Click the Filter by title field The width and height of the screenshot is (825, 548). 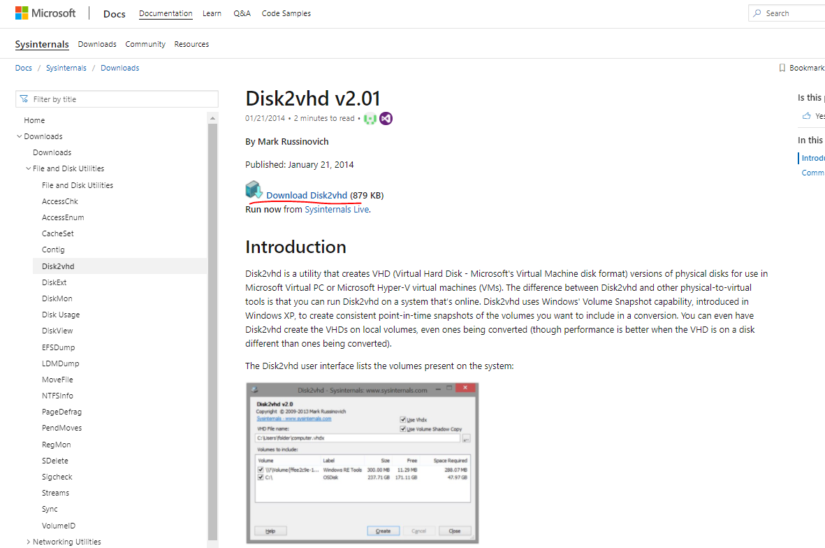pyautogui.click(x=117, y=99)
